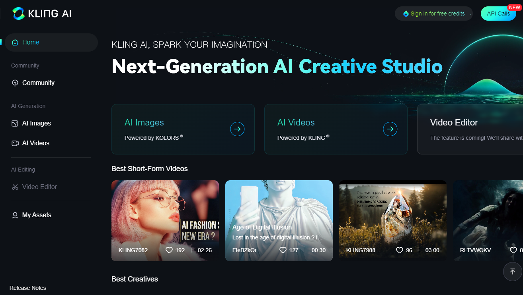Like the KLING7988 video with heart icon
Viewport: 523px width, 295px height.
[400, 250]
